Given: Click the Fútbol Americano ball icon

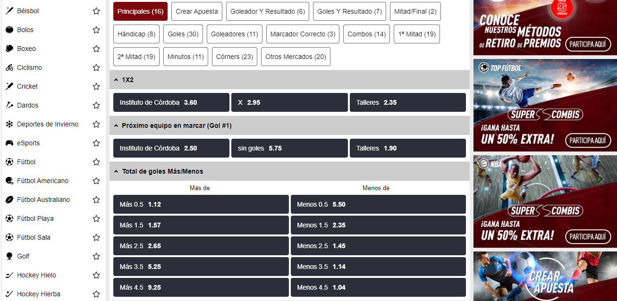Looking at the screenshot, I should pos(9,181).
